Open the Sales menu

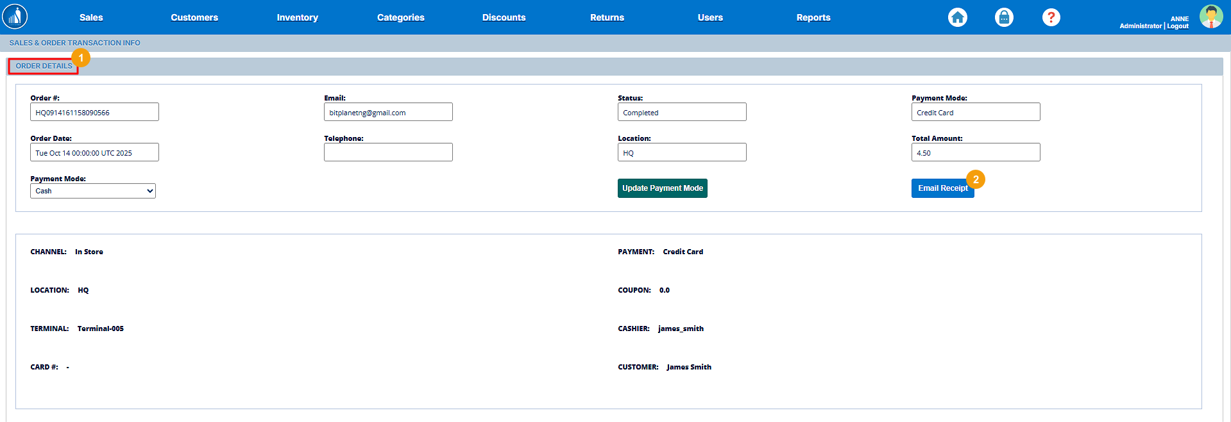pyautogui.click(x=91, y=17)
